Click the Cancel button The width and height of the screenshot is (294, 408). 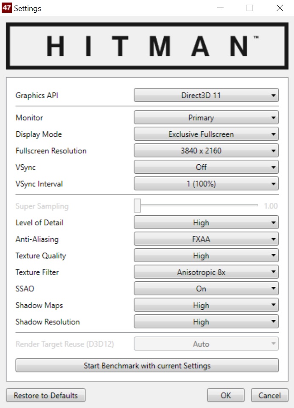(269, 395)
